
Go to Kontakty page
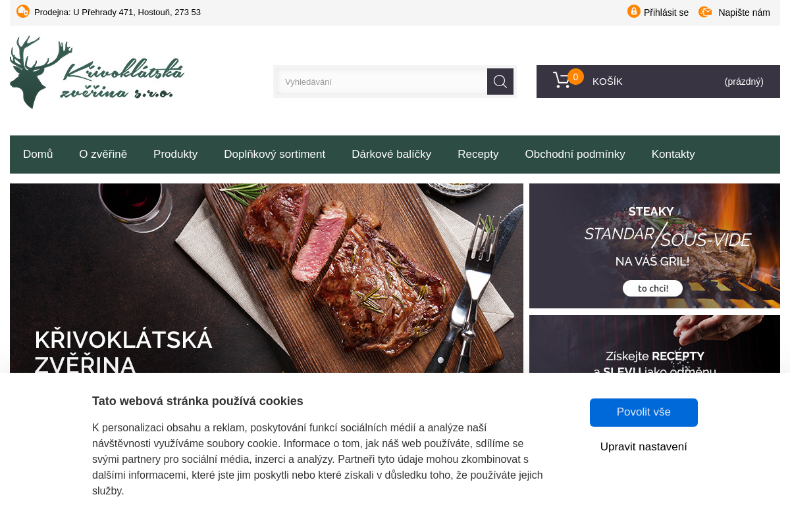coord(673,155)
